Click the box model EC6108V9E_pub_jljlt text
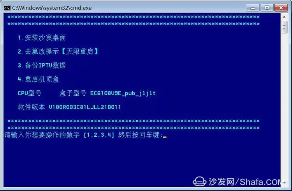The height and width of the screenshot is (191, 292). (x=123, y=93)
